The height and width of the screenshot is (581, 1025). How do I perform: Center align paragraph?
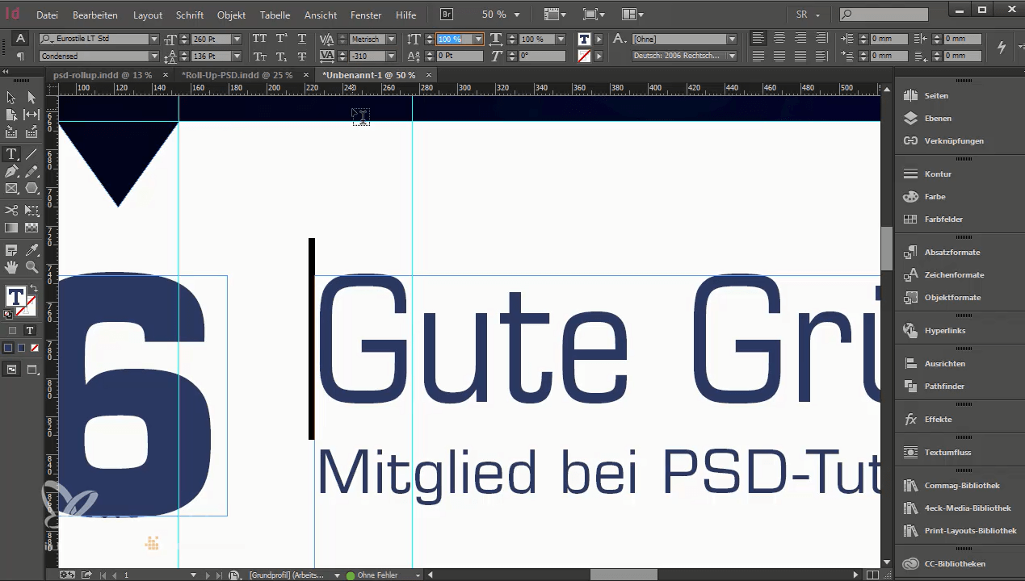point(779,39)
